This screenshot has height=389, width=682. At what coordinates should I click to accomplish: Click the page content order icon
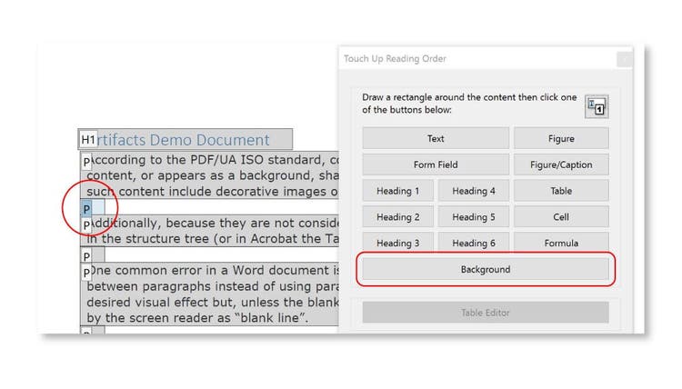(x=597, y=106)
